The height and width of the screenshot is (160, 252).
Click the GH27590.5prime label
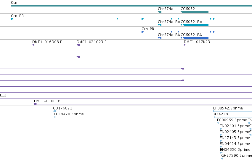236,156
